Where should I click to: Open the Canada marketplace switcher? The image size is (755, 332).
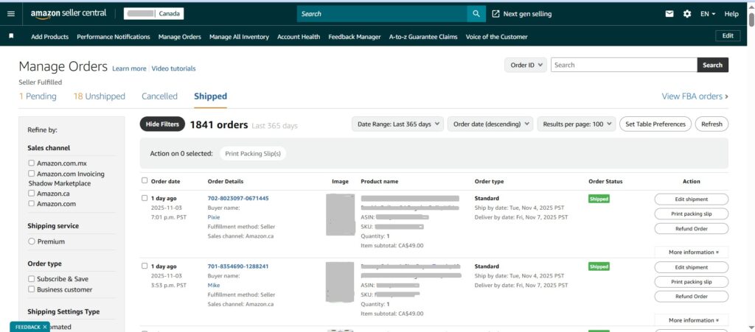153,14
